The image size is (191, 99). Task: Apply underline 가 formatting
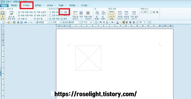[107, 22]
